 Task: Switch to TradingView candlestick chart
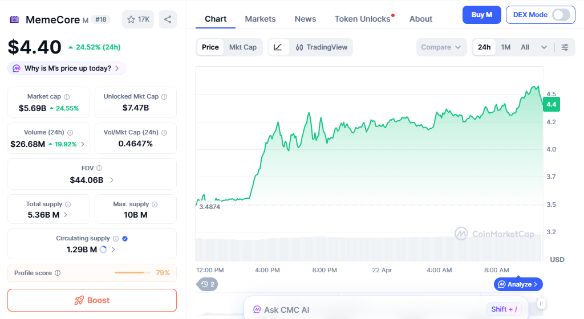(322, 47)
